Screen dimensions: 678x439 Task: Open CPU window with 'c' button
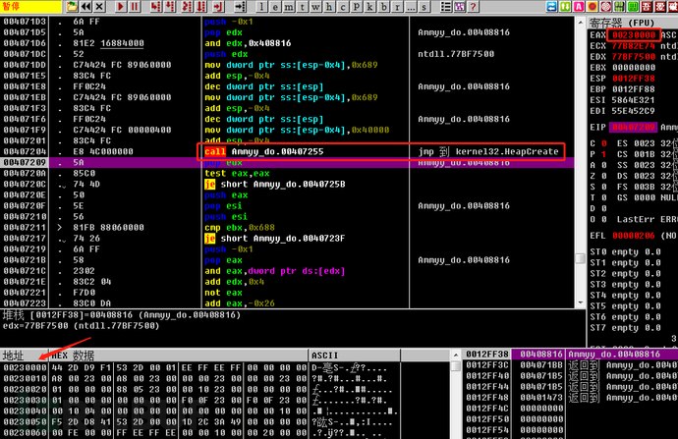point(341,6)
